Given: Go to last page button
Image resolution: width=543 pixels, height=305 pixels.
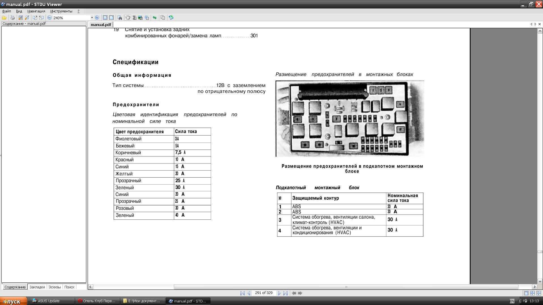Looking at the screenshot, I should pos(286,293).
